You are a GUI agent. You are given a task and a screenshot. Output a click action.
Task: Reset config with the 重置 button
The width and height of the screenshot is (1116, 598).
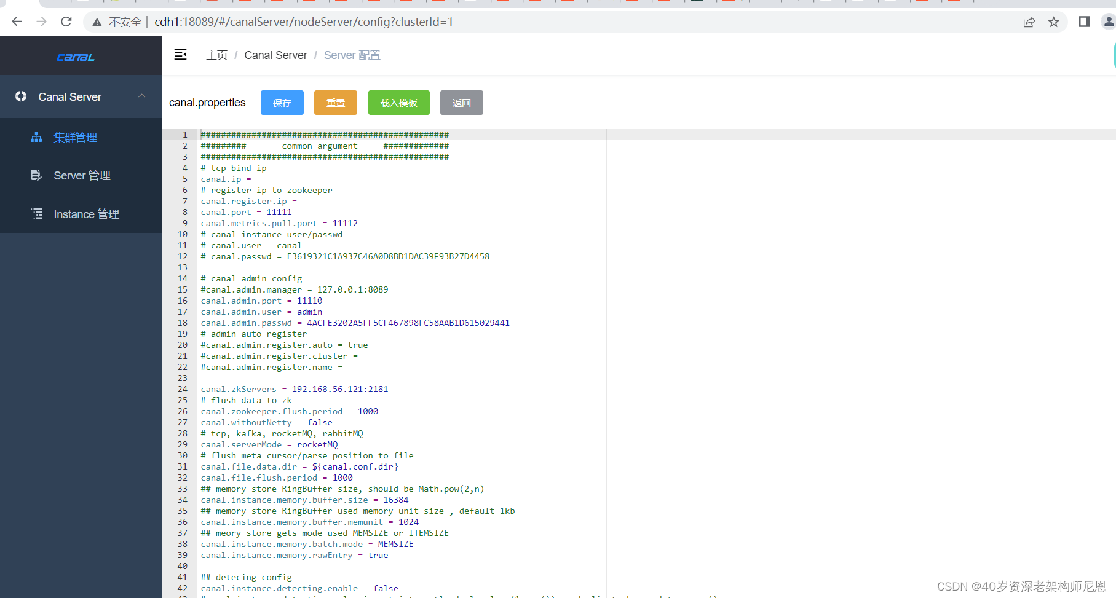pos(336,103)
